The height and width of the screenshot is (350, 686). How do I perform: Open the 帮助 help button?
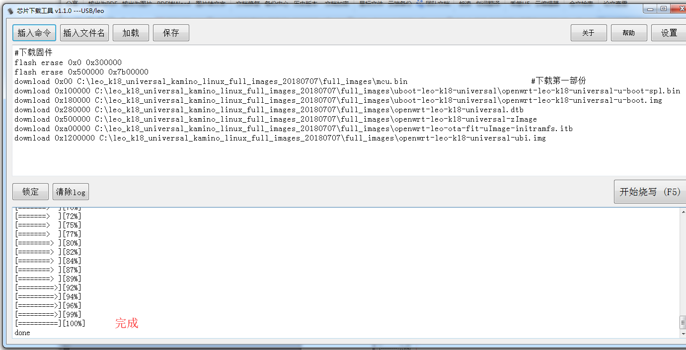coord(629,33)
